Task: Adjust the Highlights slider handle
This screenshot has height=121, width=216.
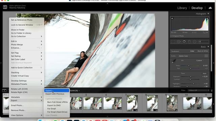Action: click(x=193, y=84)
